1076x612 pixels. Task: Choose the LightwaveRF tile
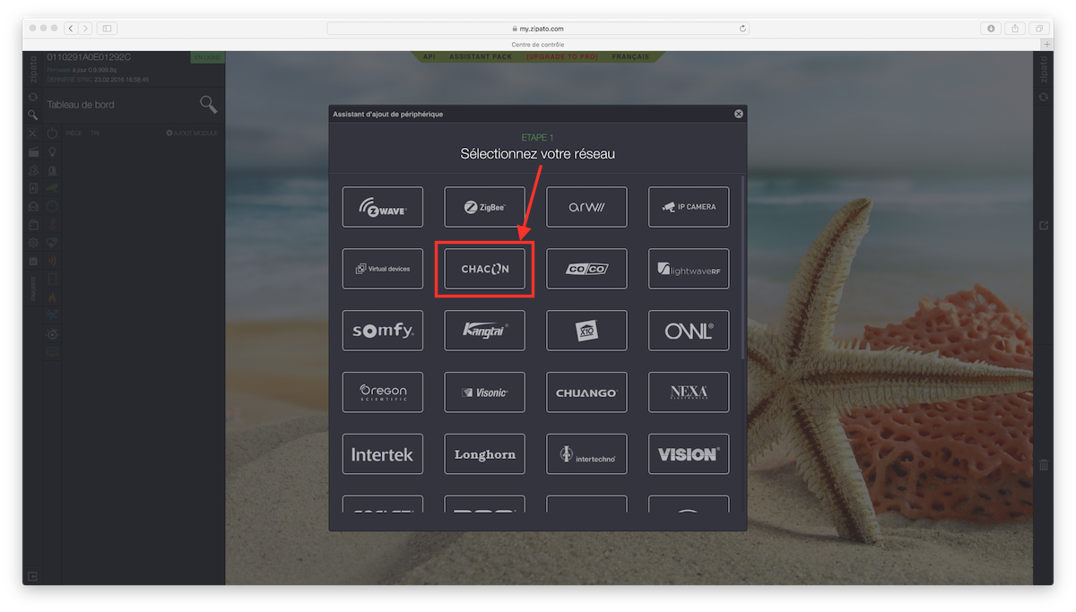point(689,269)
